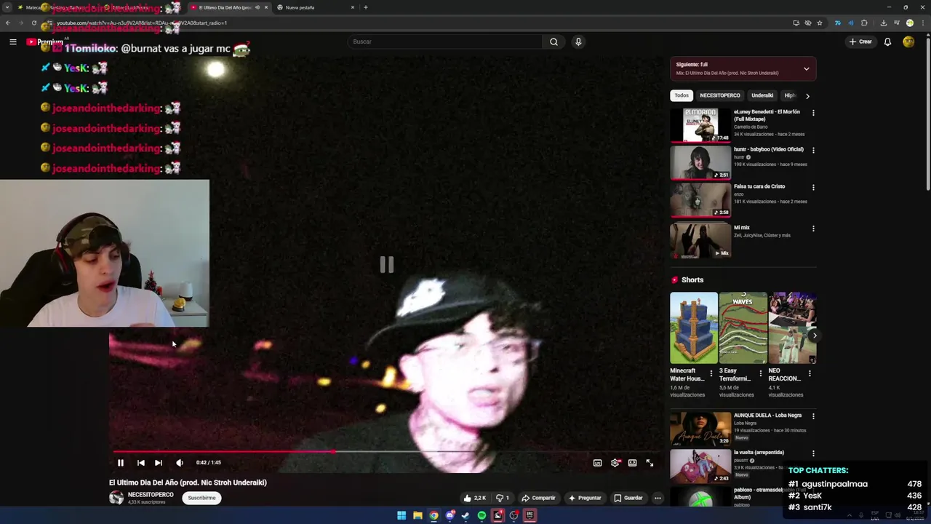
Task: Reload the page in Chrome
Action: tap(33, 23)
